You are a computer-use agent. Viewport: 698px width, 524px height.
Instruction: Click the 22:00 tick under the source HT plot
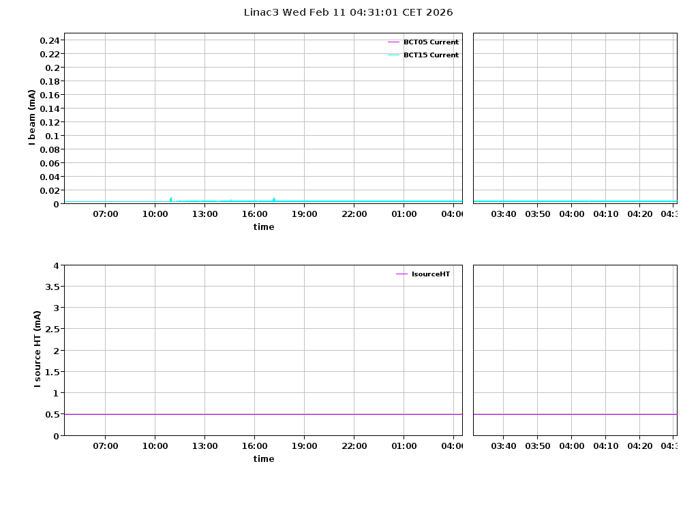pos(354,446)
